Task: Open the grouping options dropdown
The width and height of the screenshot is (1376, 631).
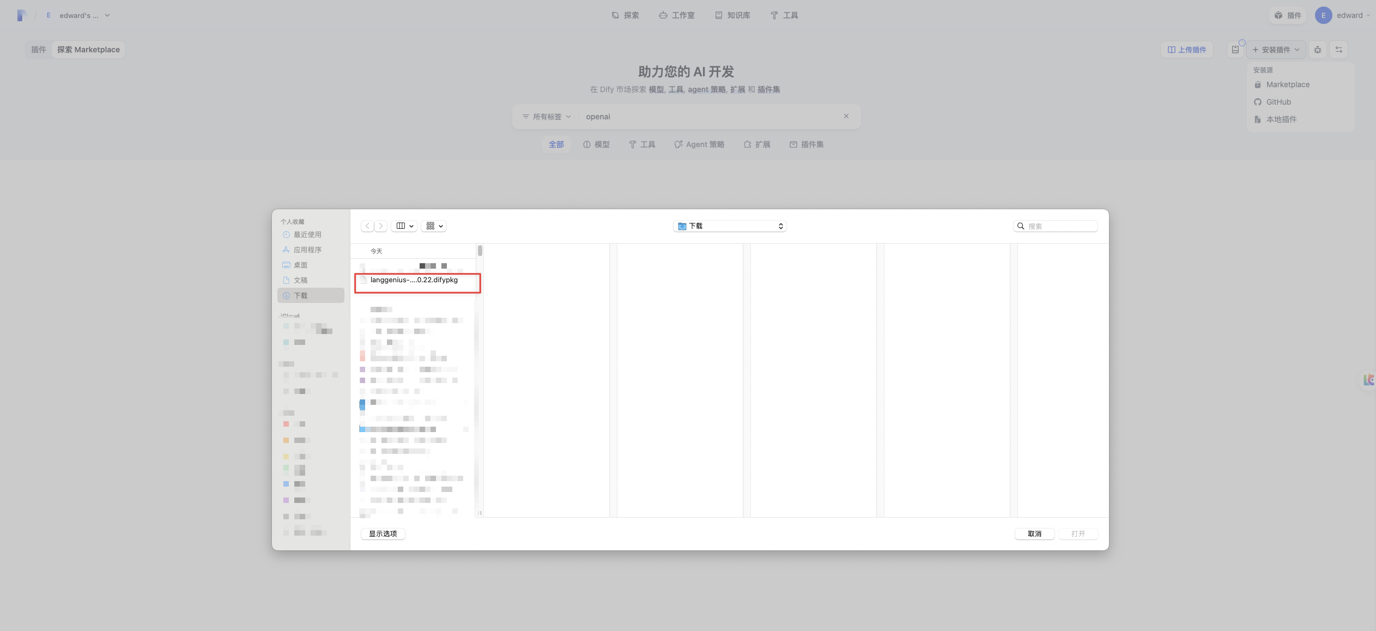Action: 434,226
